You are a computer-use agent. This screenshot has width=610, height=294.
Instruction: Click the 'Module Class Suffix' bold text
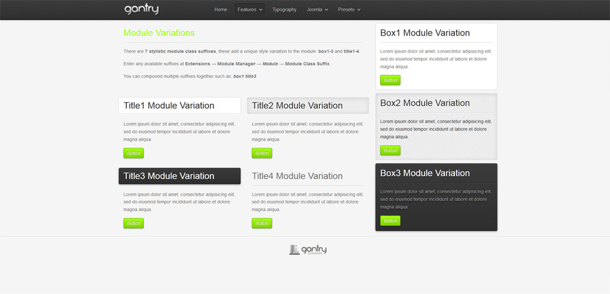tap(308, 63)
